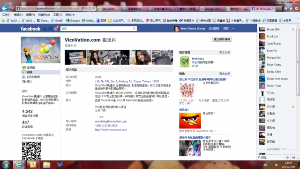Image resolution: width=300 pixels, height=169 pixels.
Task: Click the chat sidebar vertical scrollbar
Action: (298, 61)
